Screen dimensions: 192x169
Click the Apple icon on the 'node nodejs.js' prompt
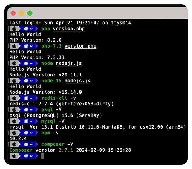(x=14, y=63)
